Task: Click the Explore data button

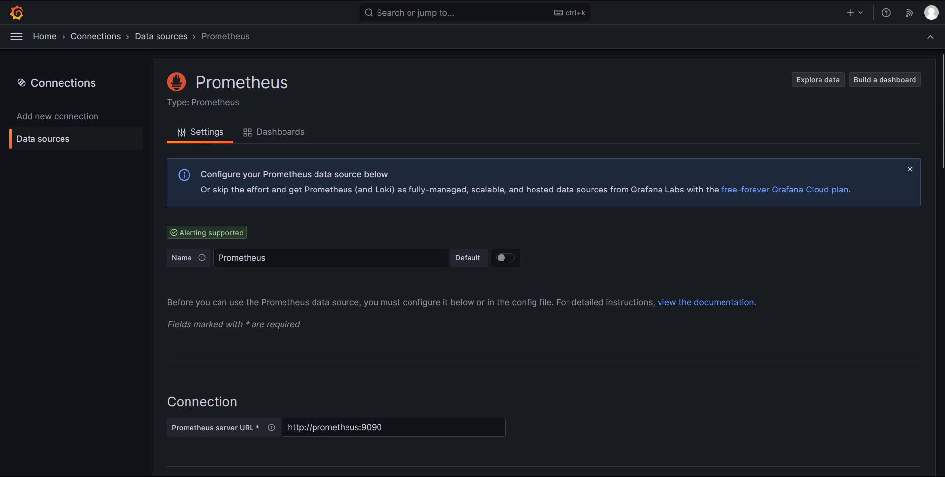Action: click(x=818, y=80)
